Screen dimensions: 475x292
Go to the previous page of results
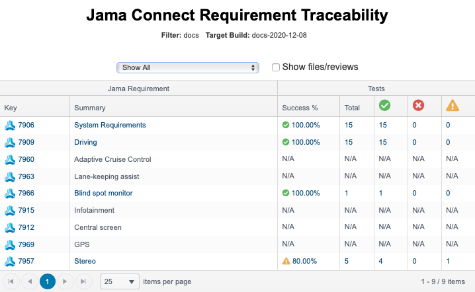click(30, 281)
